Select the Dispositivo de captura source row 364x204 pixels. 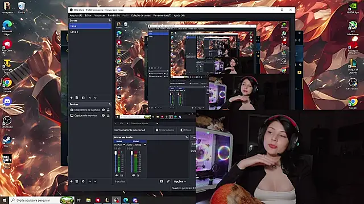[90, 110]
